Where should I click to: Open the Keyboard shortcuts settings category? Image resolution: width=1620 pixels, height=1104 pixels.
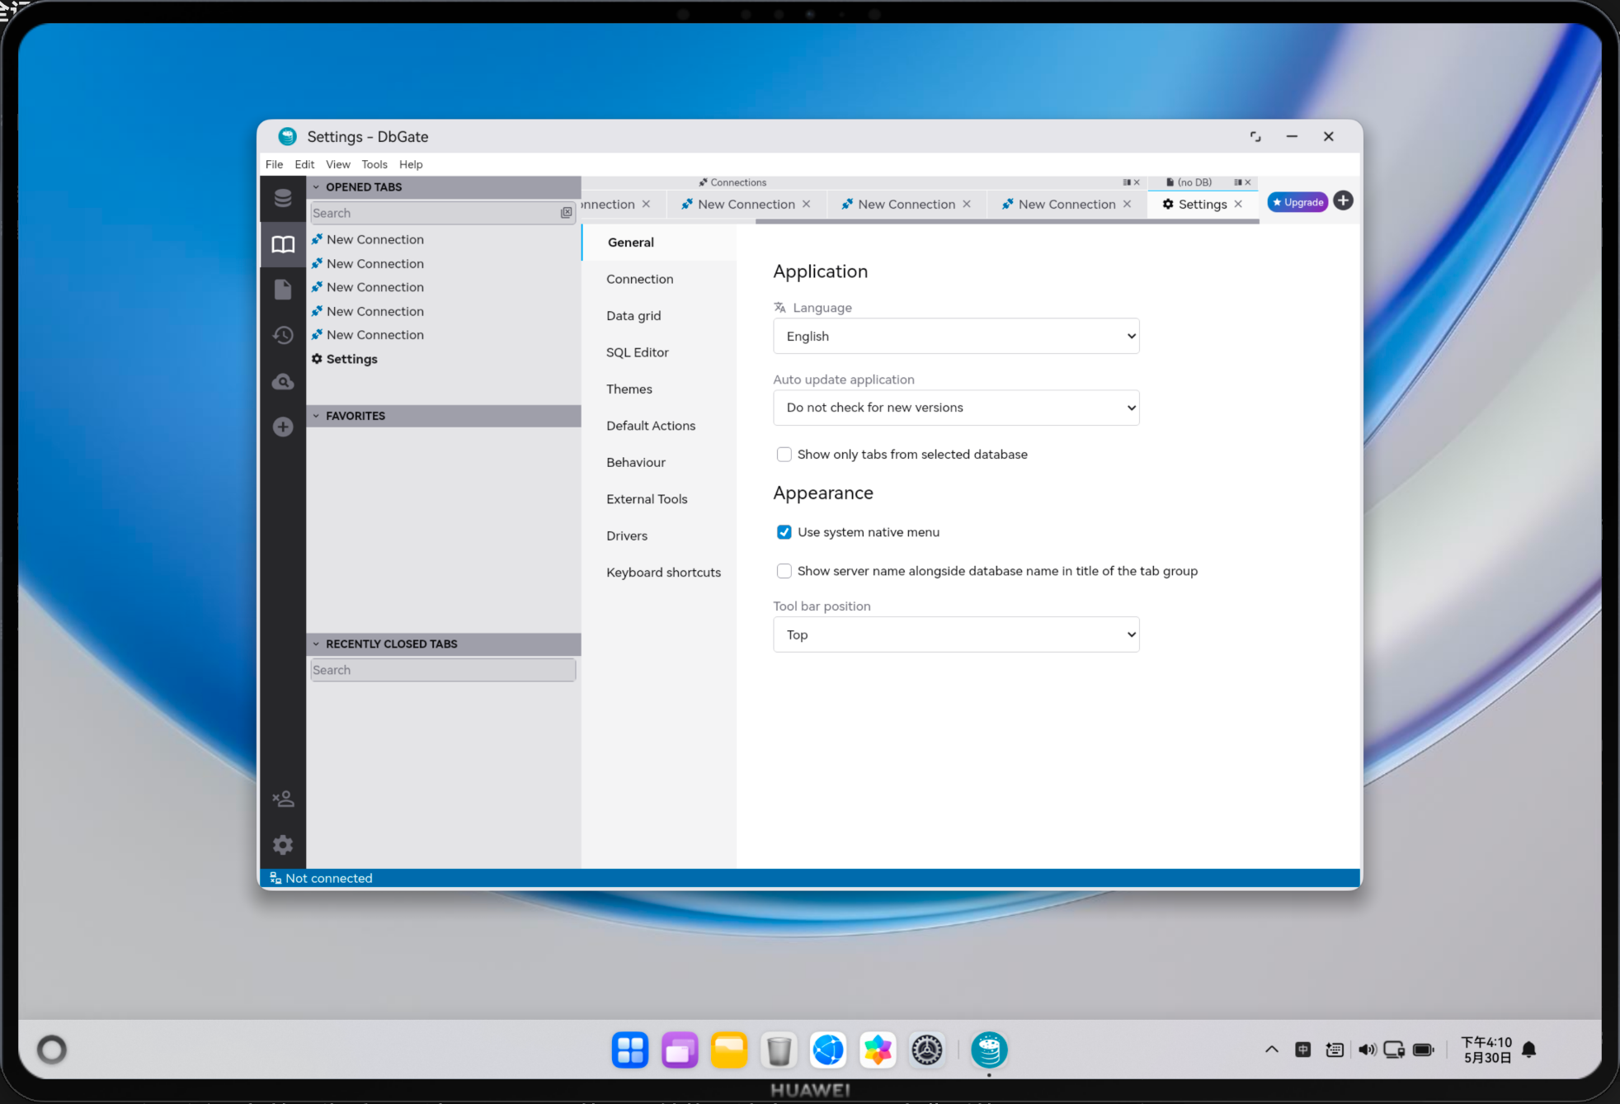pos(659,573)
